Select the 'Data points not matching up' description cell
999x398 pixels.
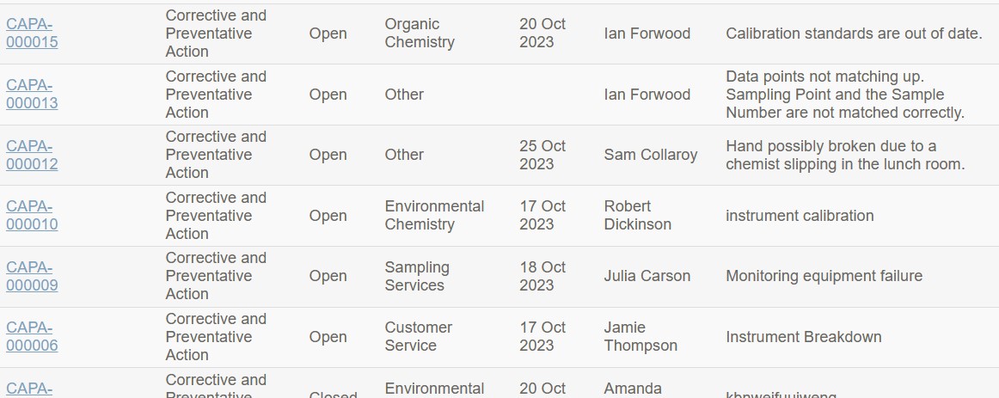click(845, 95)
